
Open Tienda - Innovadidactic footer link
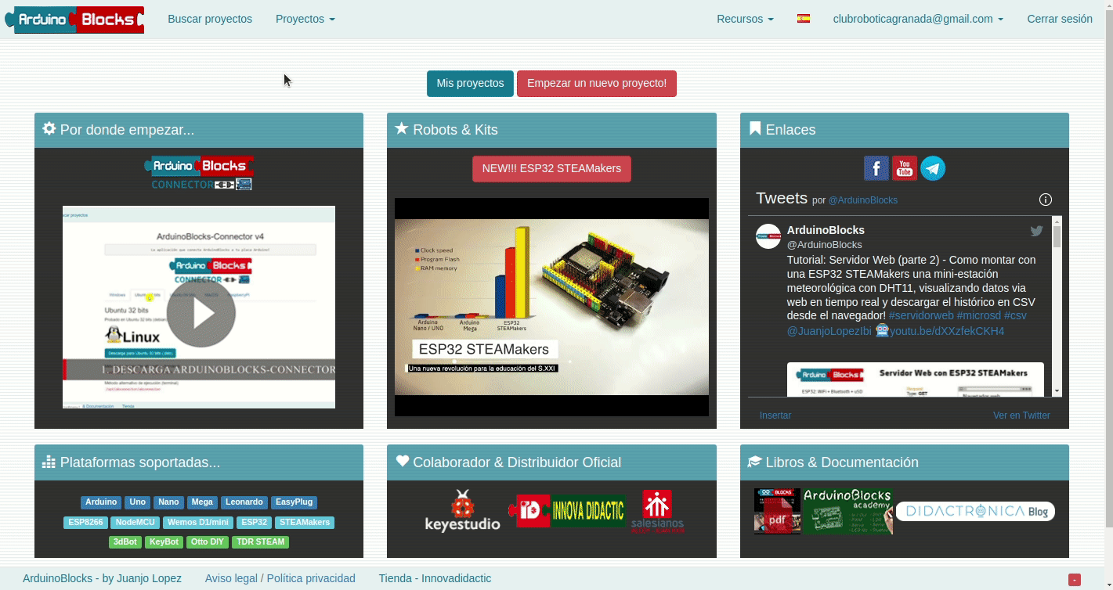tap(435, 578)
